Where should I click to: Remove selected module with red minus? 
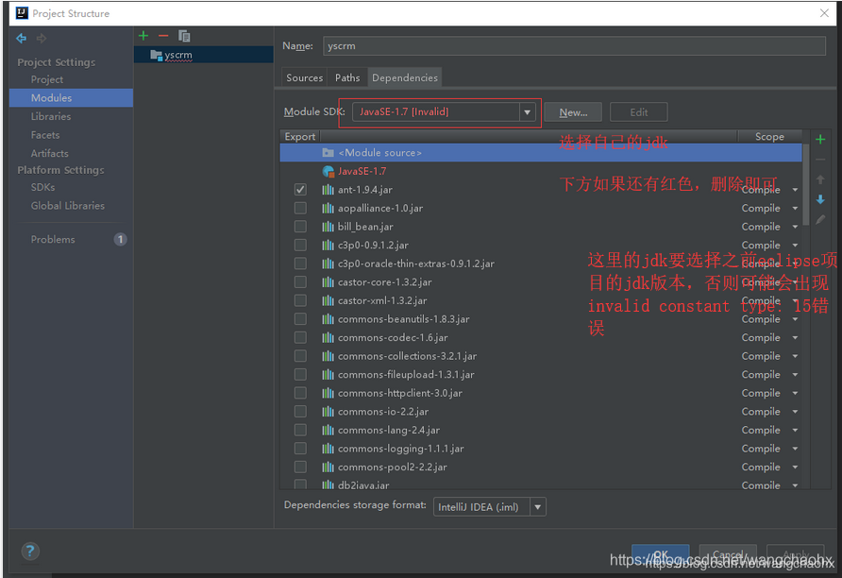click(x=163, y=36)
